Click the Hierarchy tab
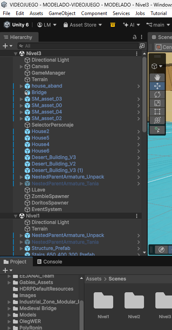Screen dimensions: 172x330 19,37
